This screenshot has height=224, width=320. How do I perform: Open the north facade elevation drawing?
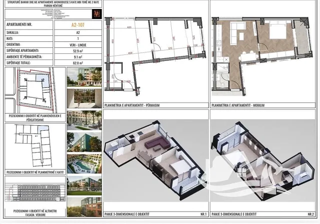(35, 193)
